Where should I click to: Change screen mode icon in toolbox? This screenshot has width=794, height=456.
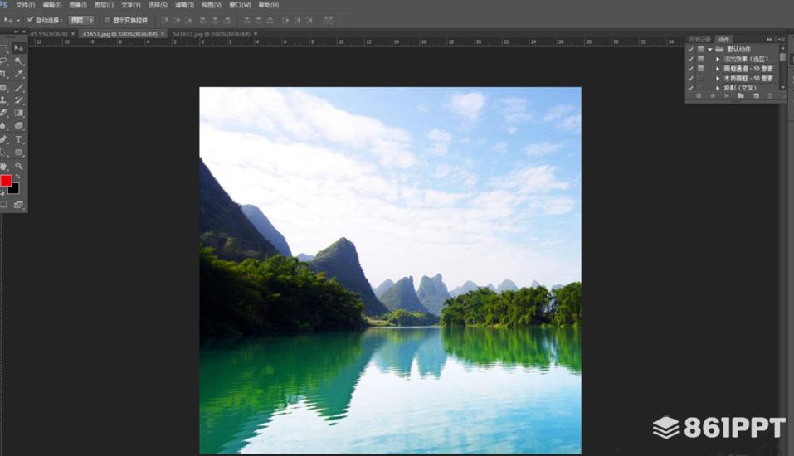19,205
